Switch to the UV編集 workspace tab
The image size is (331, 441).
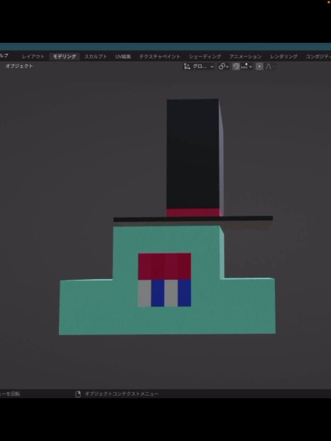(x=123, y=56)
